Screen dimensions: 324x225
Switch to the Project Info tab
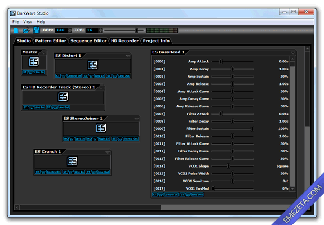pos(156,41)
